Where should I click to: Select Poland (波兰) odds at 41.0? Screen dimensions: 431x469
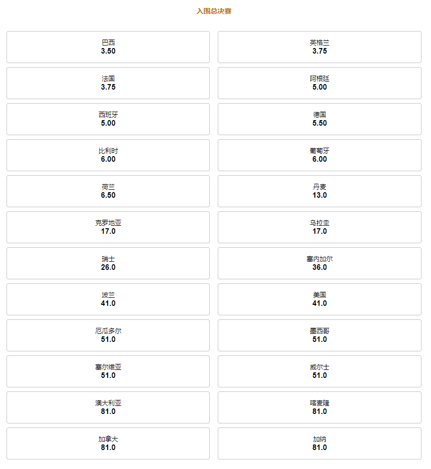tap(108, 299)
